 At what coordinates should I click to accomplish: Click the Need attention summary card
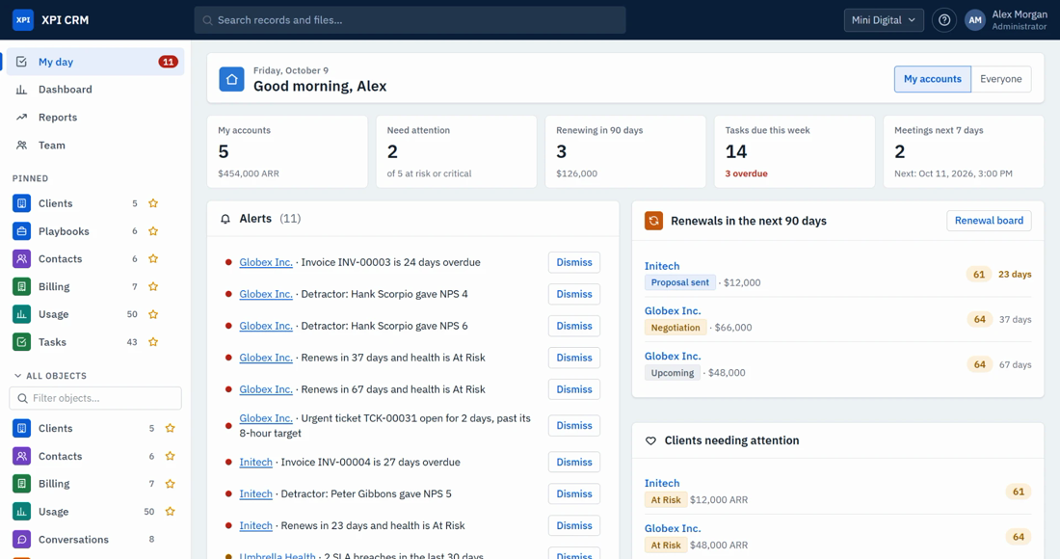click(x=457, y=151)
